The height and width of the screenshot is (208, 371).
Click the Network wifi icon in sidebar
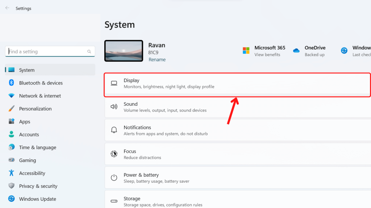(11, 96)
